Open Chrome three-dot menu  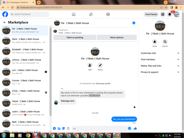(181, 7)
